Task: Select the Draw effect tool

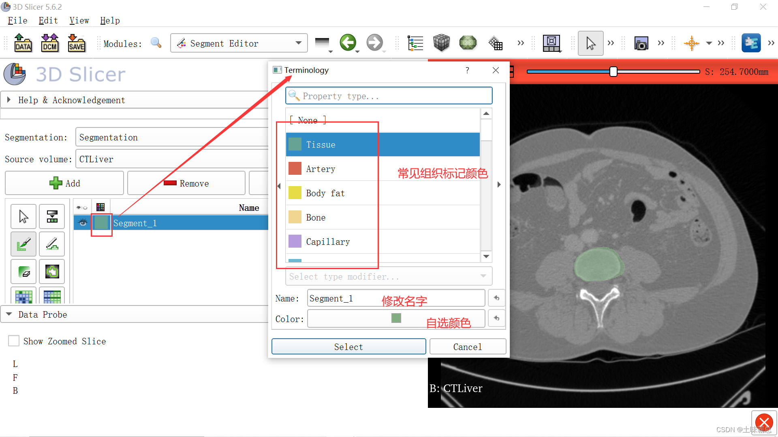Action: [52, 244]
